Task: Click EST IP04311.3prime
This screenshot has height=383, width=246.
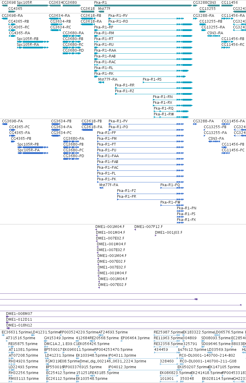Action: (122, 355)
